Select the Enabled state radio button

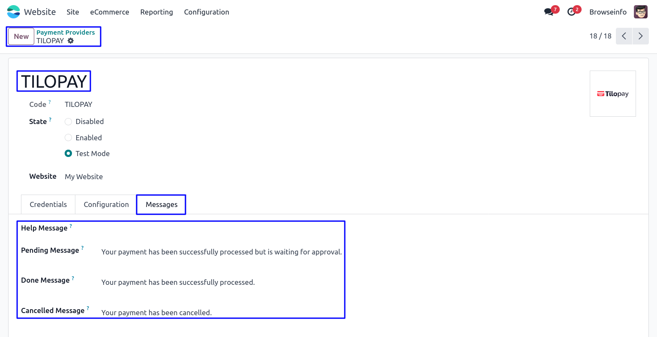pyautogui.click(x=68, y=138)
